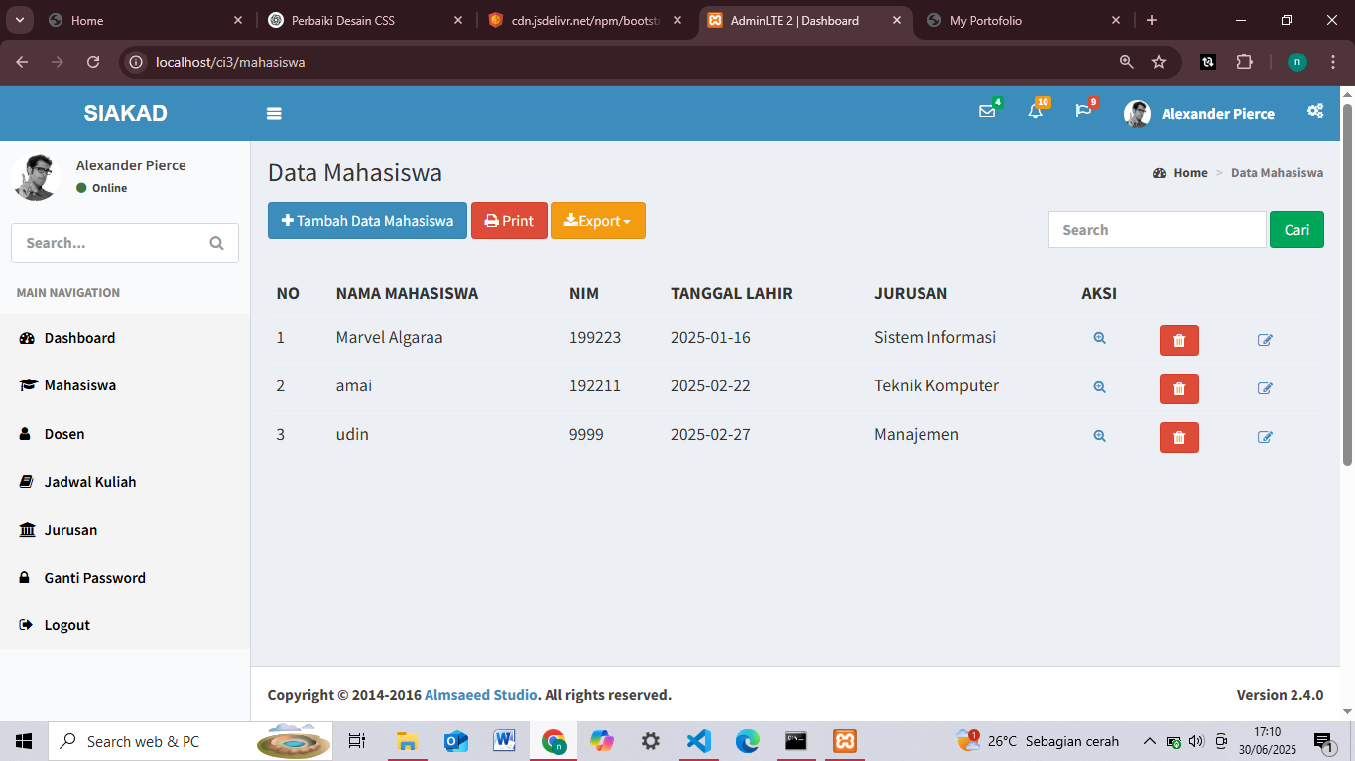Expand the Export dropdown button
Viewport: 1355px width, 761px height.
597,221
